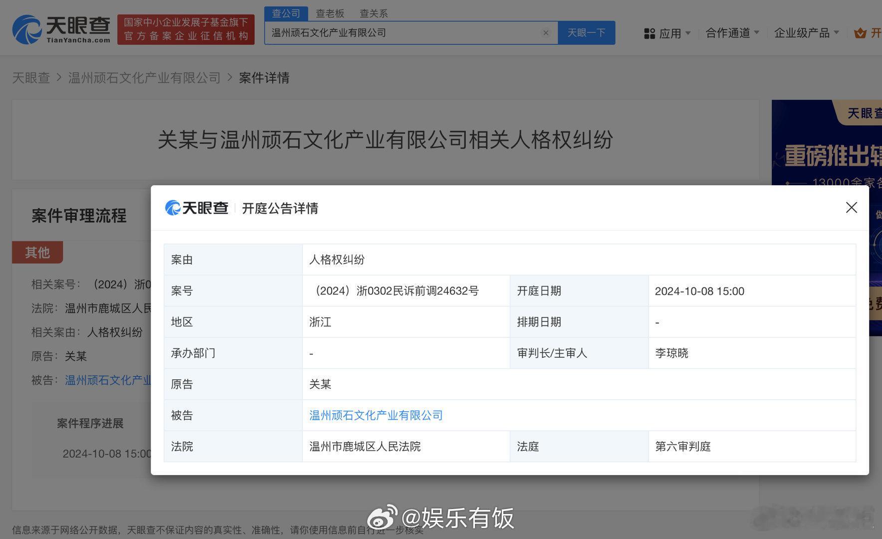Select plaintiff value 关某 in dialog
Viewport: 882px width, 539px height.
[320, 384]
